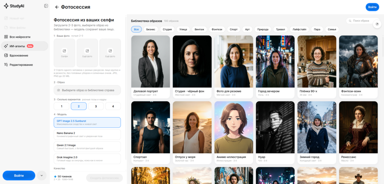Screen dimensions: 384x184
Task: Click Мои файлы in the sidebar
Action: [24, 27]
